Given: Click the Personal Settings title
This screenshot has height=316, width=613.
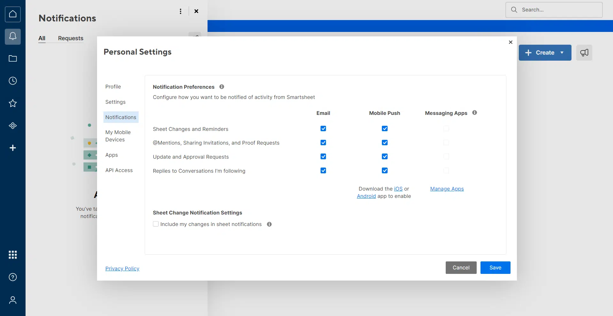Looking at the screenshot, I should pos(137,52).
